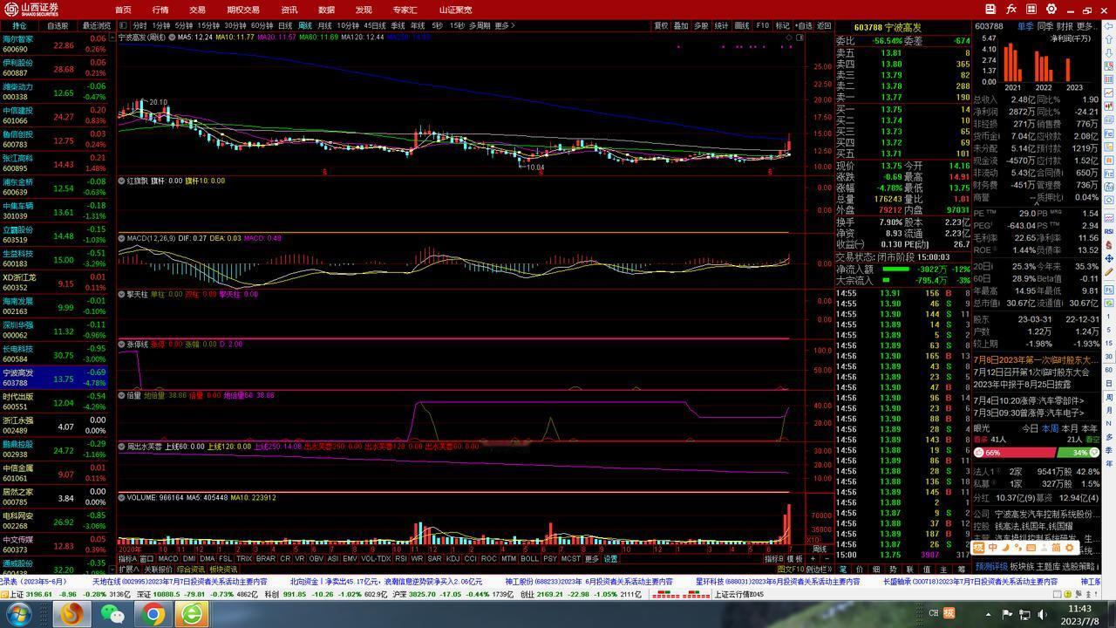This screenshot has width=1116, height=628.
Task: Open the 交易 menu
Action: (198, 10)
